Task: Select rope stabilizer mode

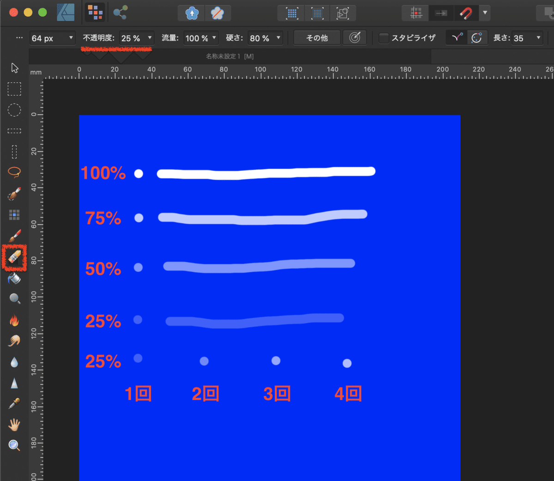Action: (457, 38)
